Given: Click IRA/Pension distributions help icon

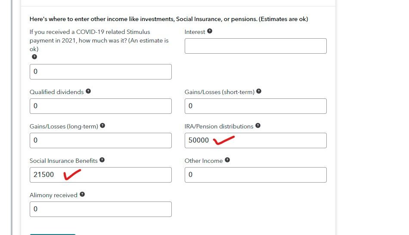Looking at the screenshot, I should click(258, 126).
